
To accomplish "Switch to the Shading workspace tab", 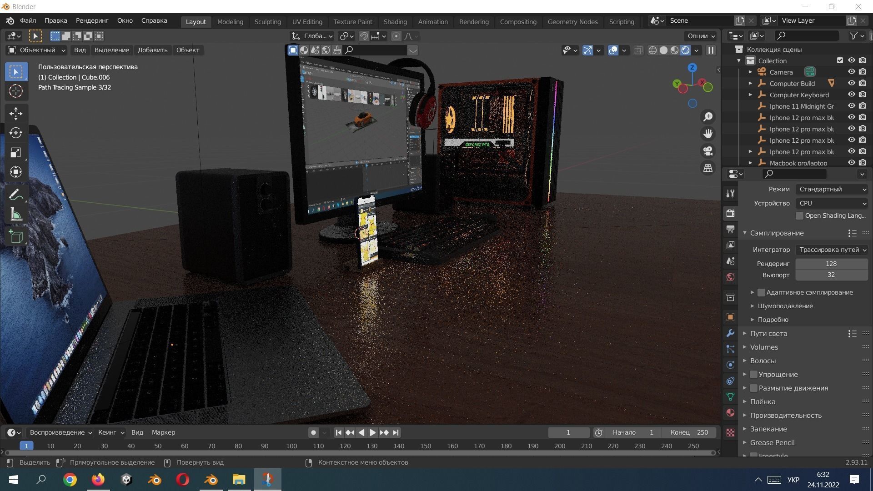I will (395, 21).
